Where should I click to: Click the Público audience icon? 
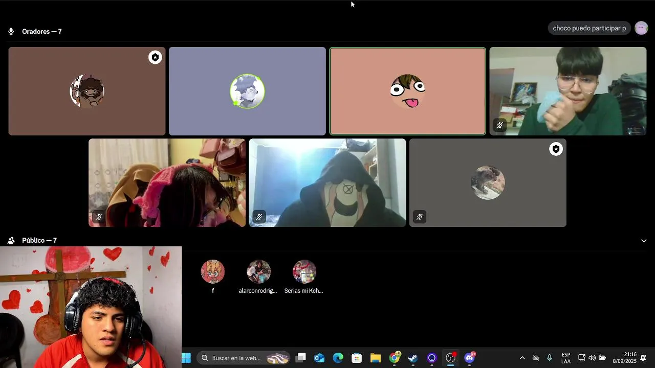click(x=11, y=240)
